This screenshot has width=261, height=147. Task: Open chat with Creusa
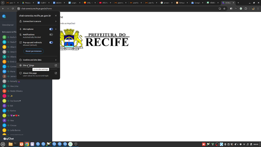pyautogui.click(x=27, y=125)
